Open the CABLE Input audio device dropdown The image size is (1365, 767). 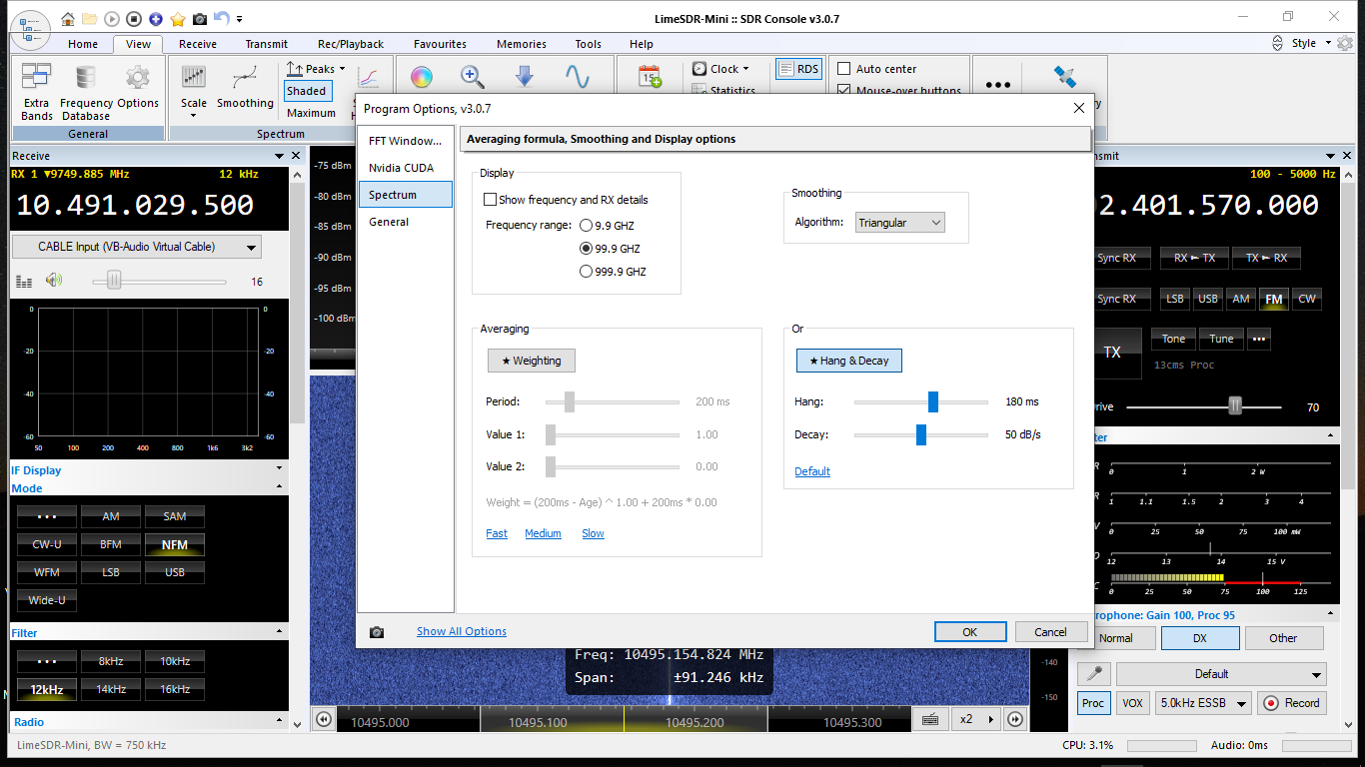pos(137,247)
